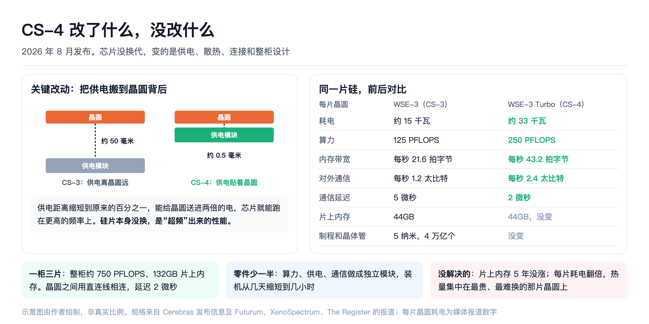This screenshot has height=324, width=649.
Task: Click the pink card titled '没解决的'
Action: pyautogui.click(x=529, y=280)
